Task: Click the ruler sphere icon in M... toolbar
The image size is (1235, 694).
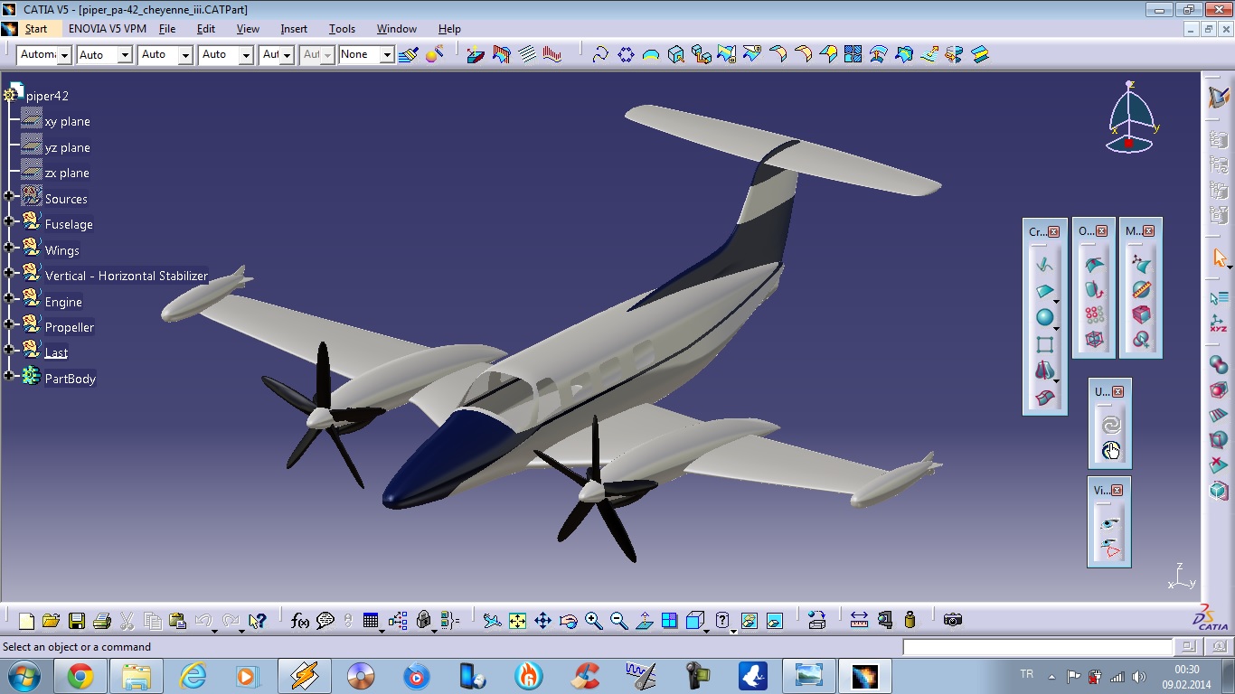Action: coord(1142,290)
